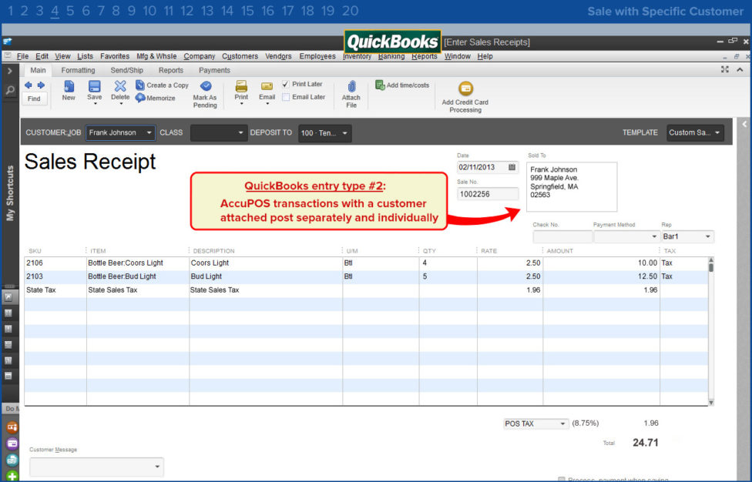Click the orange sidebar shortcut icon

[12, 427]
